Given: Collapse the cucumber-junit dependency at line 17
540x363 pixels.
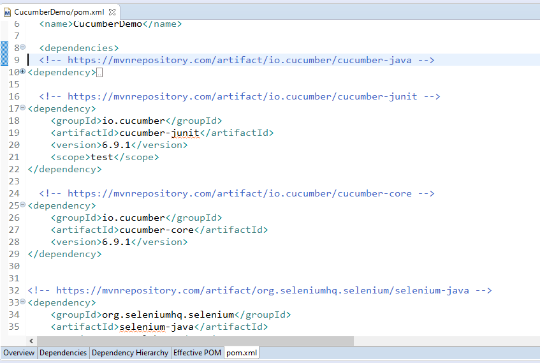Looking at the screenshot, I should (23, 108).
